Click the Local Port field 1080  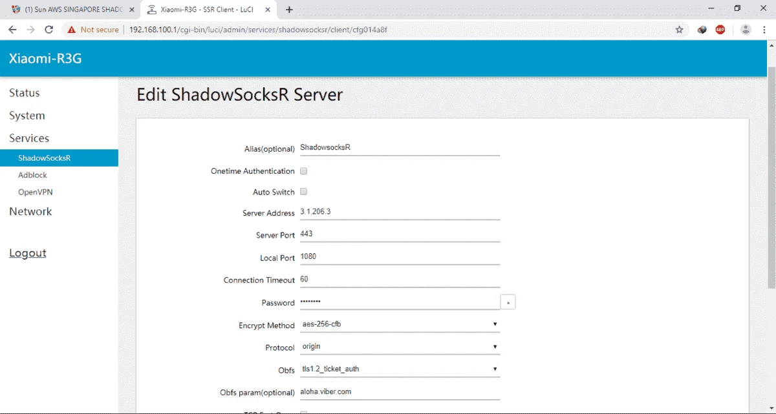click(x=400, y=256)
